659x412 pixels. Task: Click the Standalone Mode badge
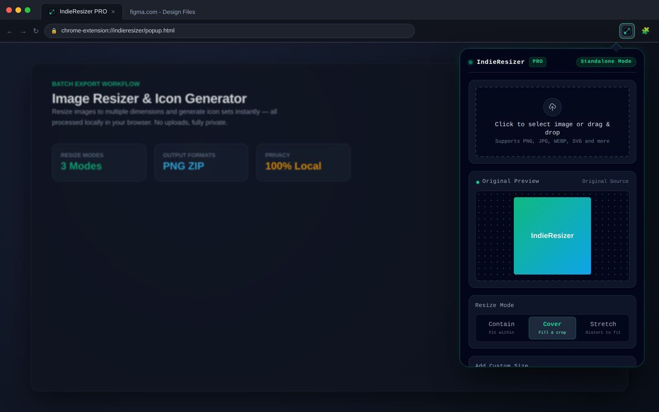[606, 62]
